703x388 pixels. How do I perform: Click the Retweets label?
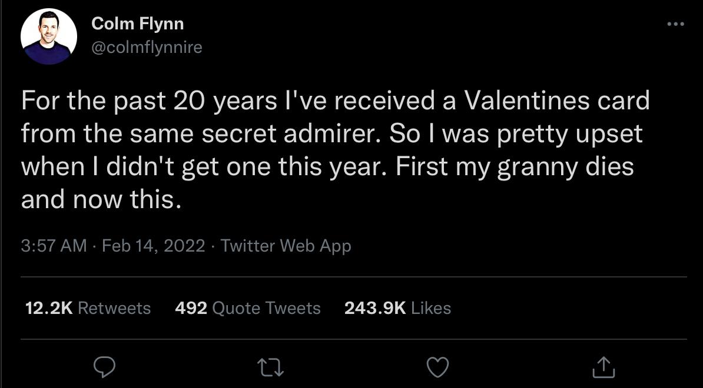[x=114, y=308]
